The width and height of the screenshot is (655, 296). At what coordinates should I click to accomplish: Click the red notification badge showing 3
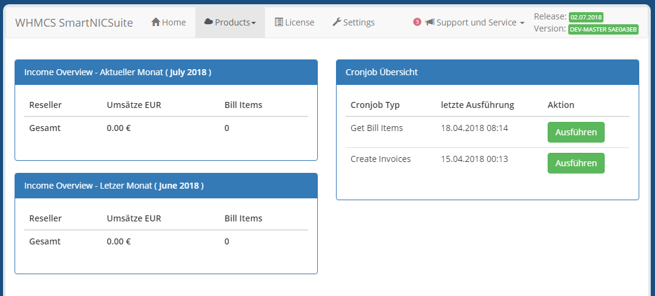point(417,22)
